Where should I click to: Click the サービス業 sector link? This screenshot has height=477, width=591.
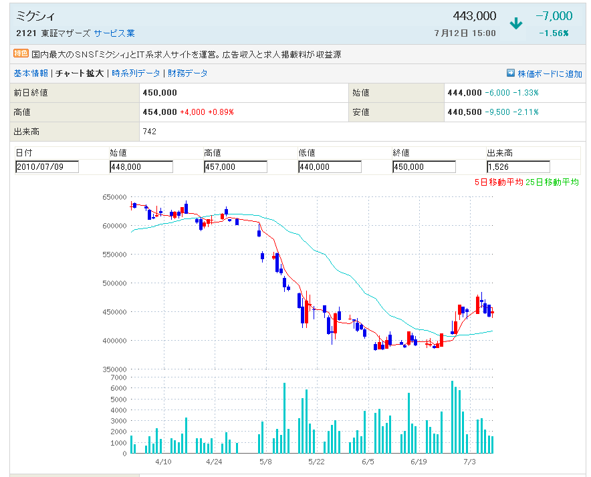(x=114, y=33)
